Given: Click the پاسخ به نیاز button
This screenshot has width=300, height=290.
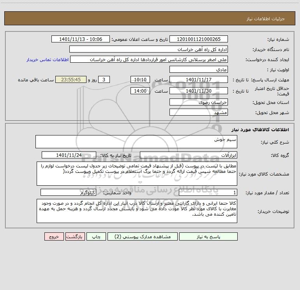Looking at the screenshot, I should pyautogui.click(x=208, y=236).
